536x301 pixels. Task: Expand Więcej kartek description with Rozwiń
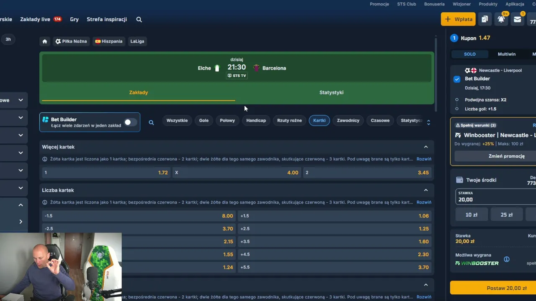click(x=424, y=159)
